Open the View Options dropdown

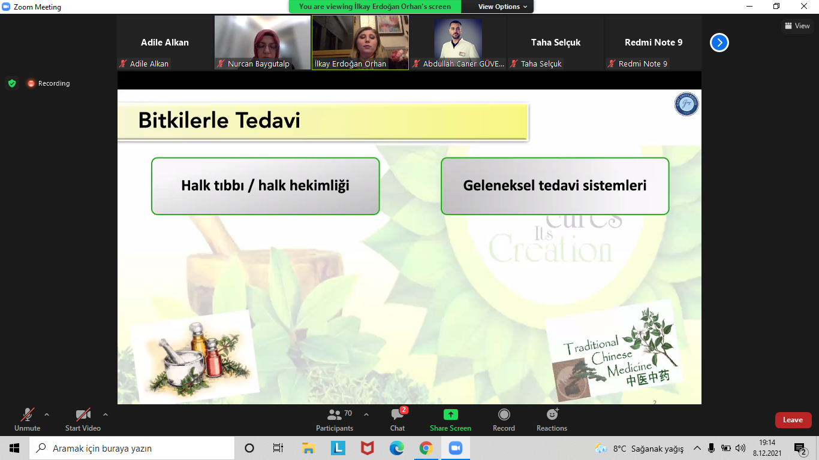tap(502, 7)
